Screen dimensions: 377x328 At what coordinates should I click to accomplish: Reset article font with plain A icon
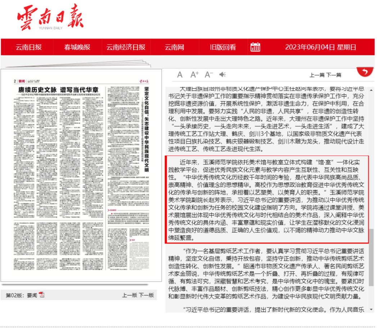[x=180, y=75]
